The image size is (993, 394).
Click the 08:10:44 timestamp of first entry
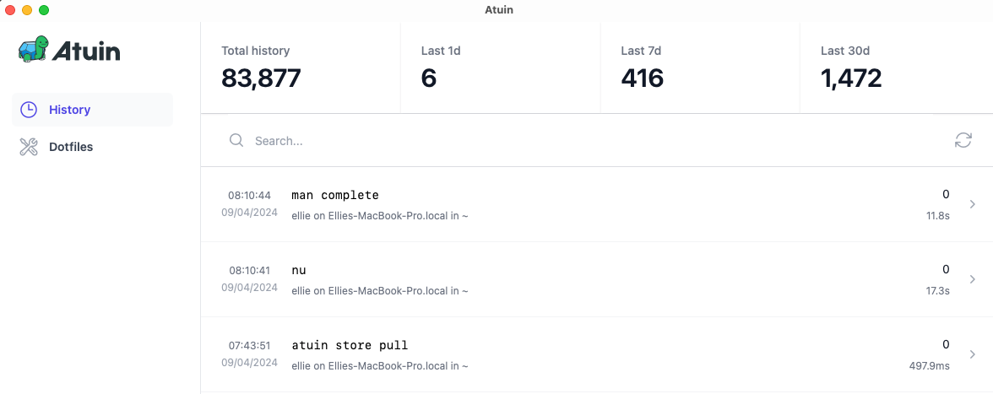click(250, 196)
